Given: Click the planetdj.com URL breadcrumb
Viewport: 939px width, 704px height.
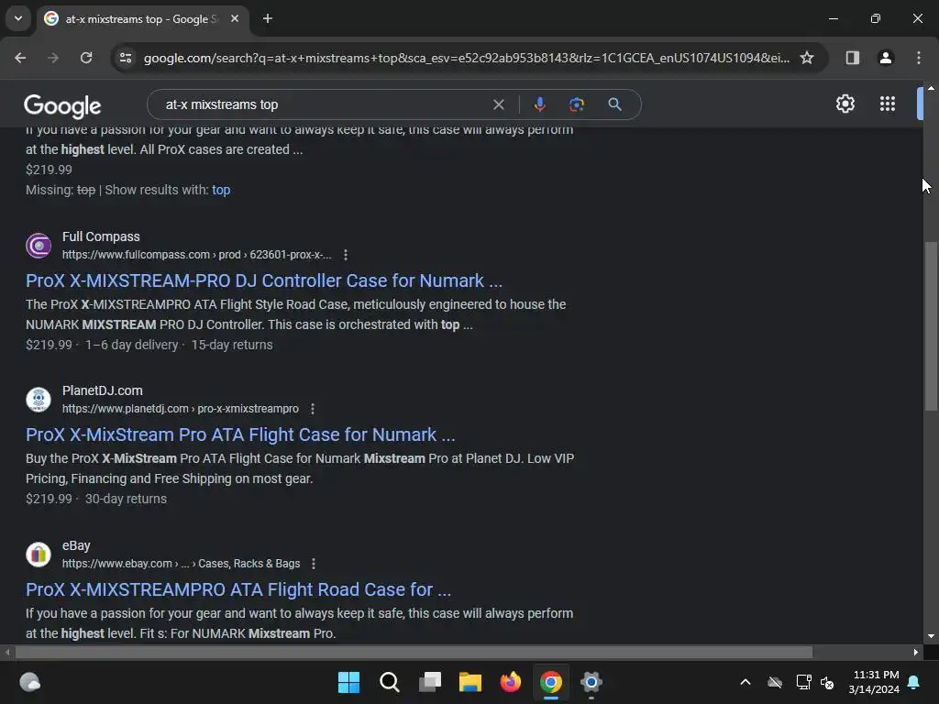Looking at the screenshot, I should point(181,409).
